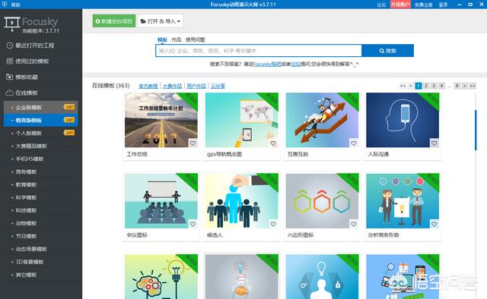
Task: Open the 帮助 menu in the title bar
Action: click(15, 5)
